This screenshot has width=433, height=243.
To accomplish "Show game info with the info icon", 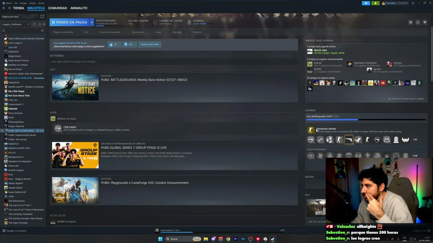I will pyautogui.click(x=418, y=22).
